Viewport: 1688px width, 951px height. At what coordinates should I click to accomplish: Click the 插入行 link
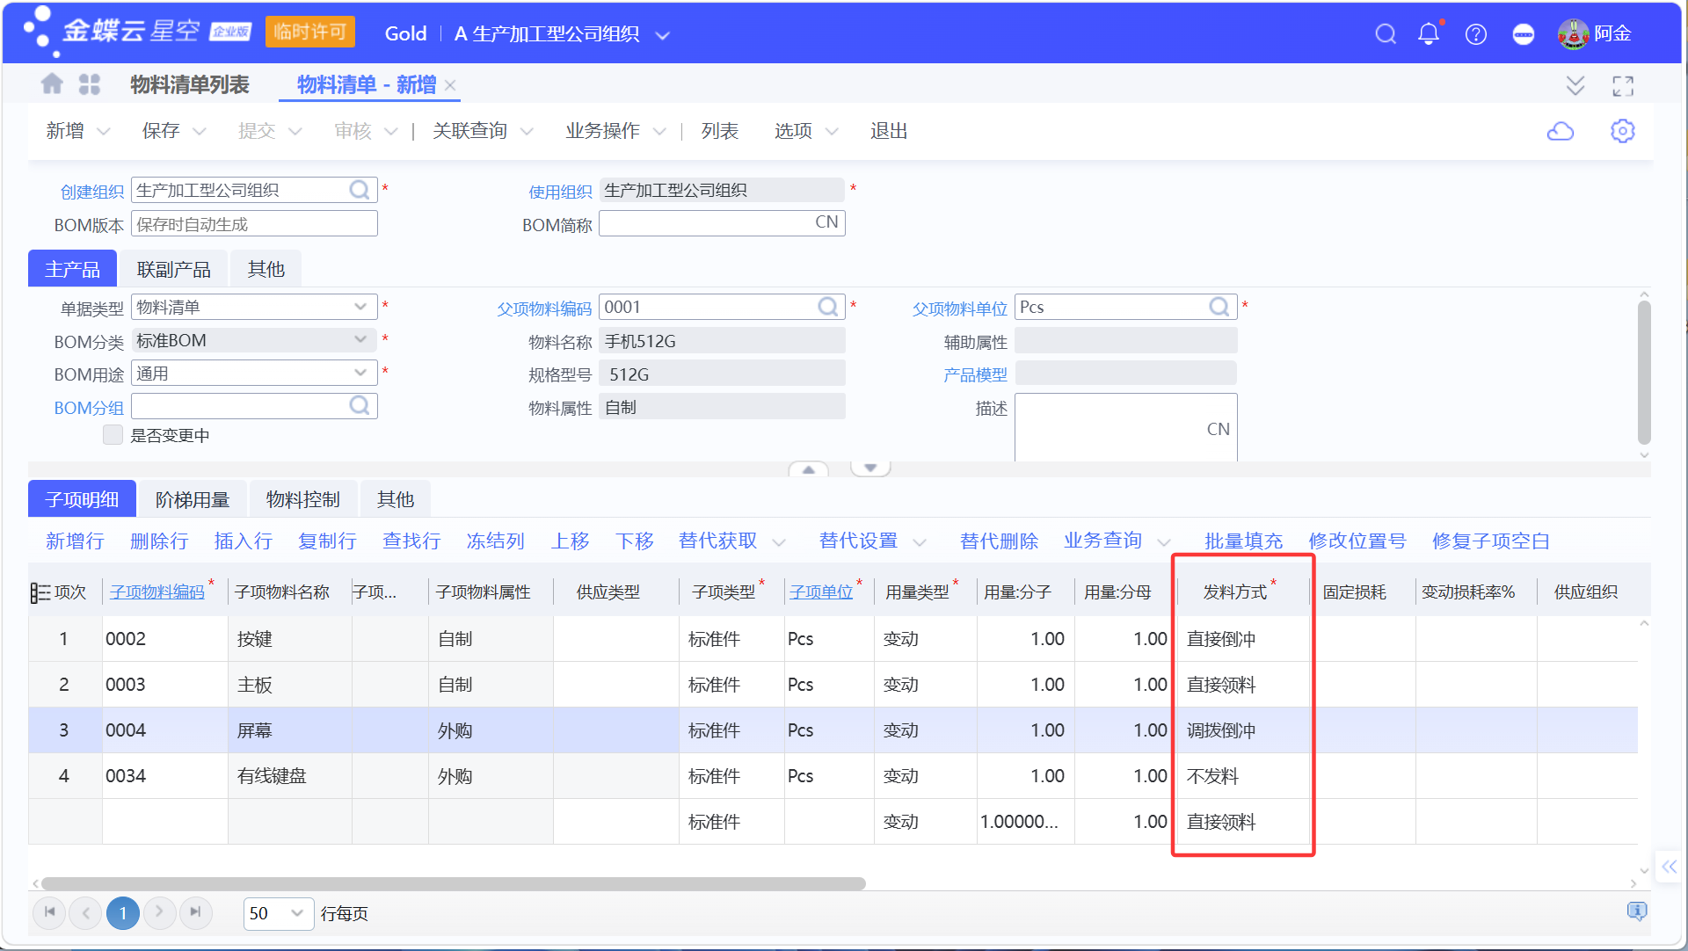click(x=244, y=541)
